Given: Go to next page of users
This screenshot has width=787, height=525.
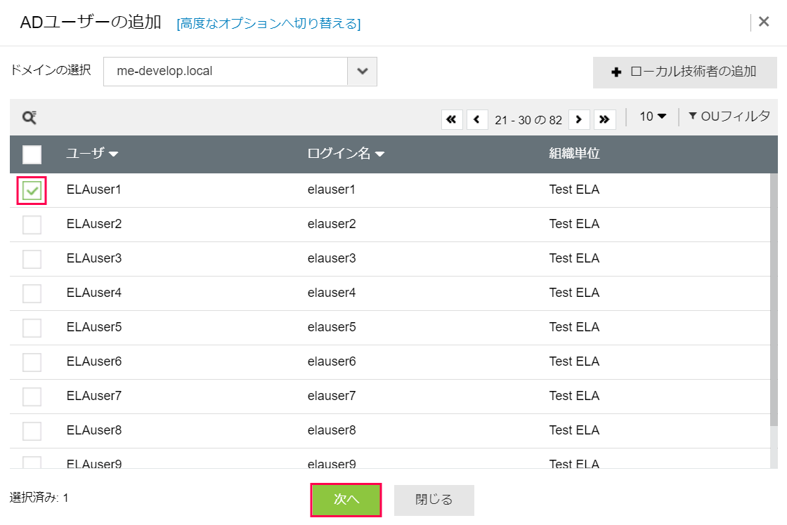Looking at the screenshot, I should coord(578,119).
